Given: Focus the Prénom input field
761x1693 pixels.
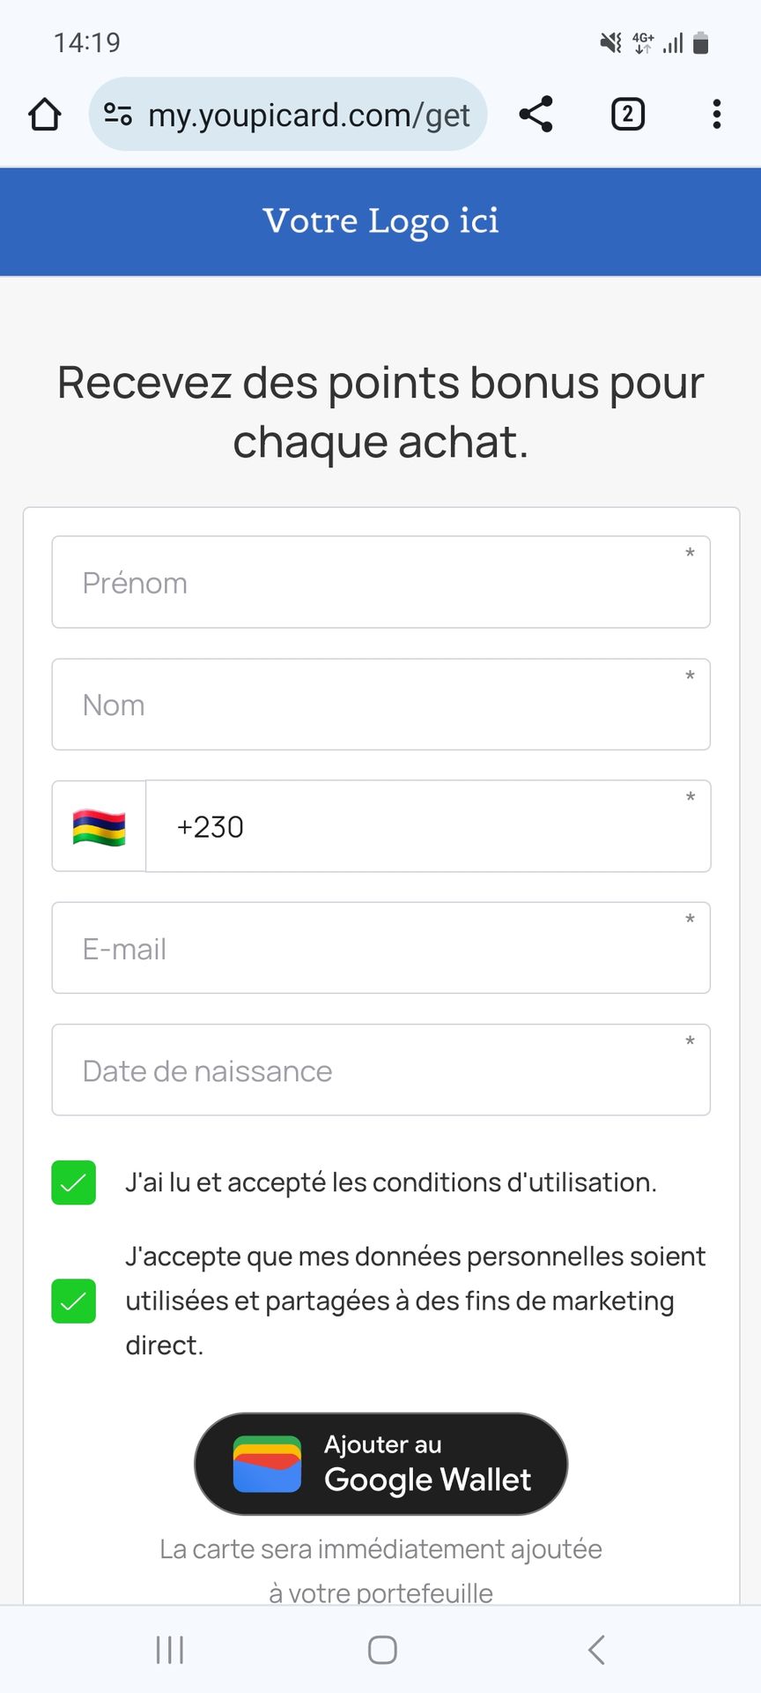Looking at the screenshot, I should coord(380,583).
